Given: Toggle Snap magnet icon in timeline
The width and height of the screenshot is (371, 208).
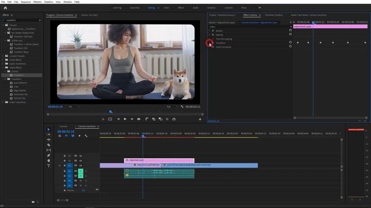Looking at the screenshot, I should click(x=66, y=136).
